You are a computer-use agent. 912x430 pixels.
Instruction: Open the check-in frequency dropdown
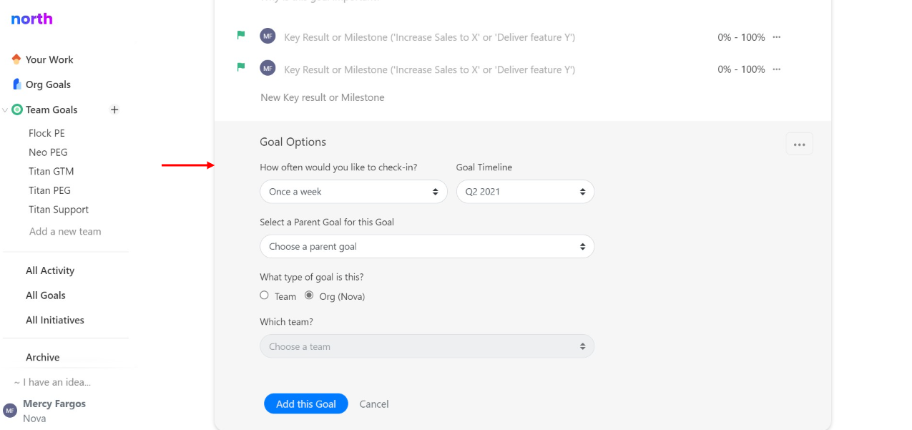[x=353, y=192]
